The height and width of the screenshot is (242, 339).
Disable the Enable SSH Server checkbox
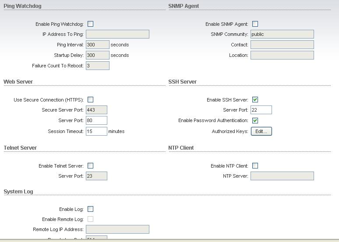(255, 100)
